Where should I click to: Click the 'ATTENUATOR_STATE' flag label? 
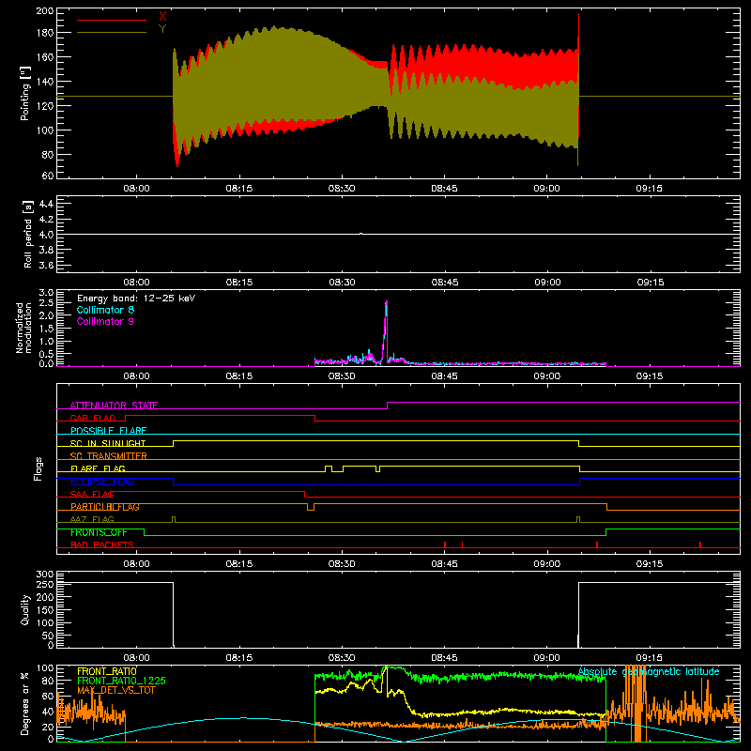click(x=114, y=406)
